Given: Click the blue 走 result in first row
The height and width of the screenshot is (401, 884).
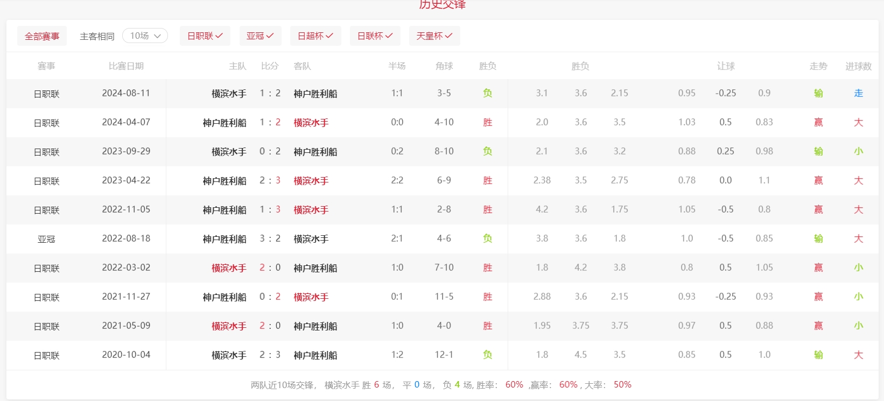Looking at the screenshot, I should pyautogui.click(x=858, y=93).
